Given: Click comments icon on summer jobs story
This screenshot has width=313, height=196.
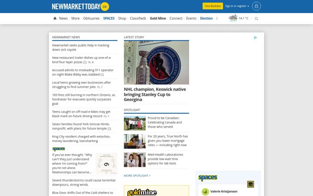Looking at the screenshot, I should pyautogui.click(x=99, y=87).
